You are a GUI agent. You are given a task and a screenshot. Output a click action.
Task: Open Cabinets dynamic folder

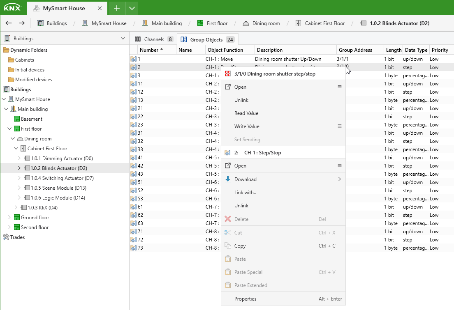(x=24, y=60)
